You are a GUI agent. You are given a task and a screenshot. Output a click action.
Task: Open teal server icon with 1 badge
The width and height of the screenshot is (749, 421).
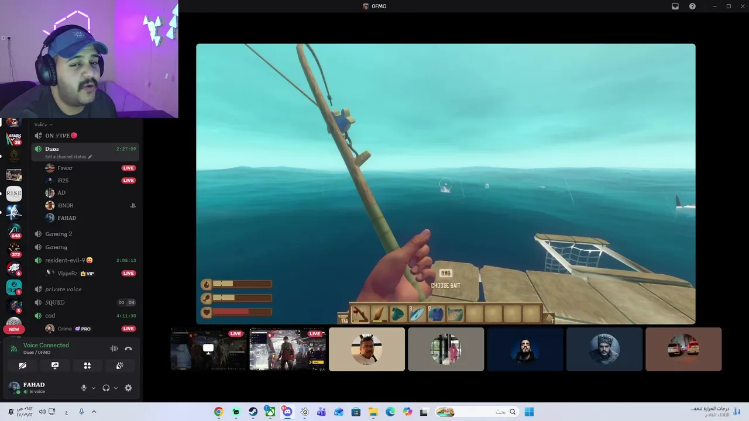14,287
